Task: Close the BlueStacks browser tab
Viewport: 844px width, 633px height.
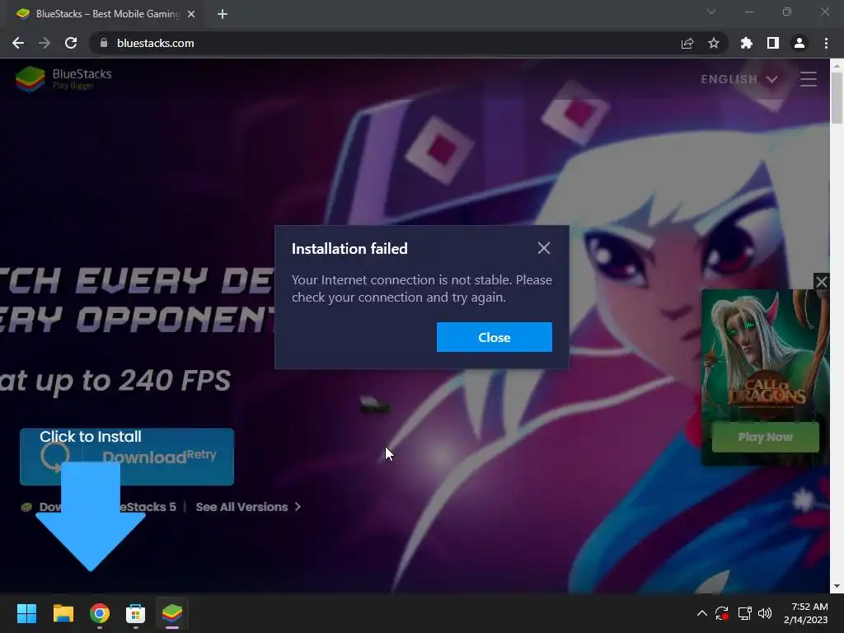Action: (191, 14)
